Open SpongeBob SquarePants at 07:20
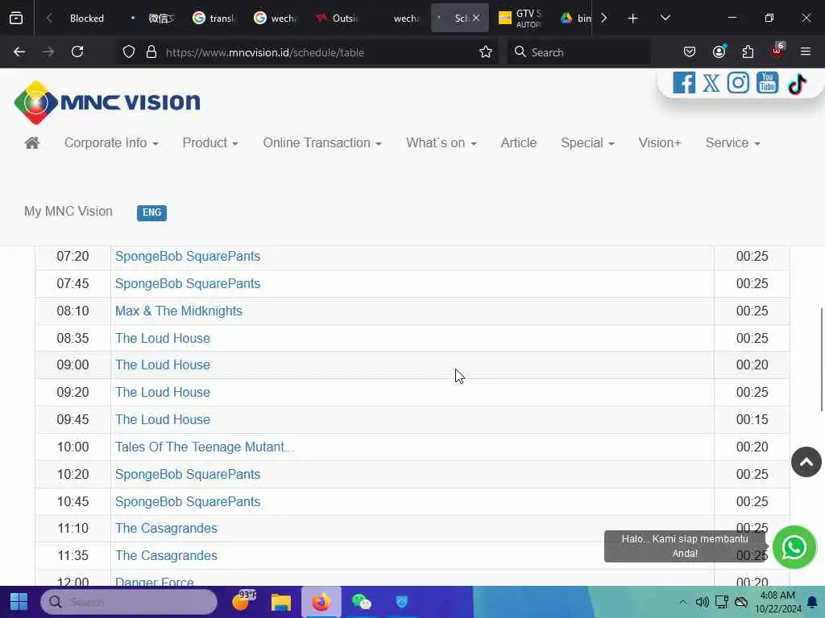 pos(188,257)
